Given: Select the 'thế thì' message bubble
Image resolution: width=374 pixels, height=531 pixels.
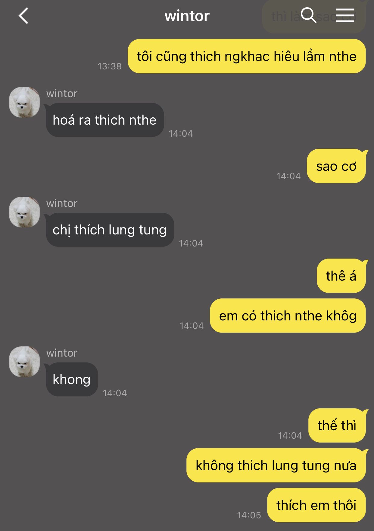Looking at the screenshot, I should [x=337, y=425].
